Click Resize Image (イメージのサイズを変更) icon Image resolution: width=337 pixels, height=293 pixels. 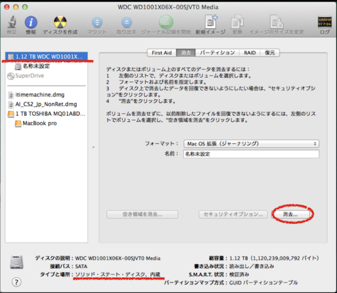point(277,22)
